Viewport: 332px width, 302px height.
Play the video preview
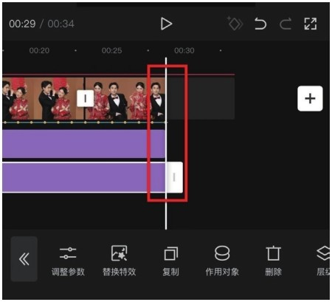point(166,24)
